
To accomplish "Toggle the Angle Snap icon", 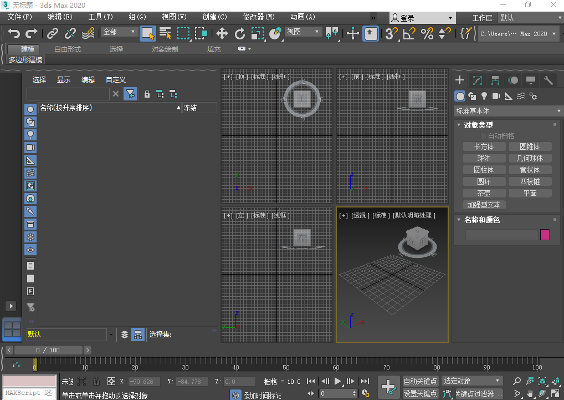I will pyautogui.click(x=409, y=34).
